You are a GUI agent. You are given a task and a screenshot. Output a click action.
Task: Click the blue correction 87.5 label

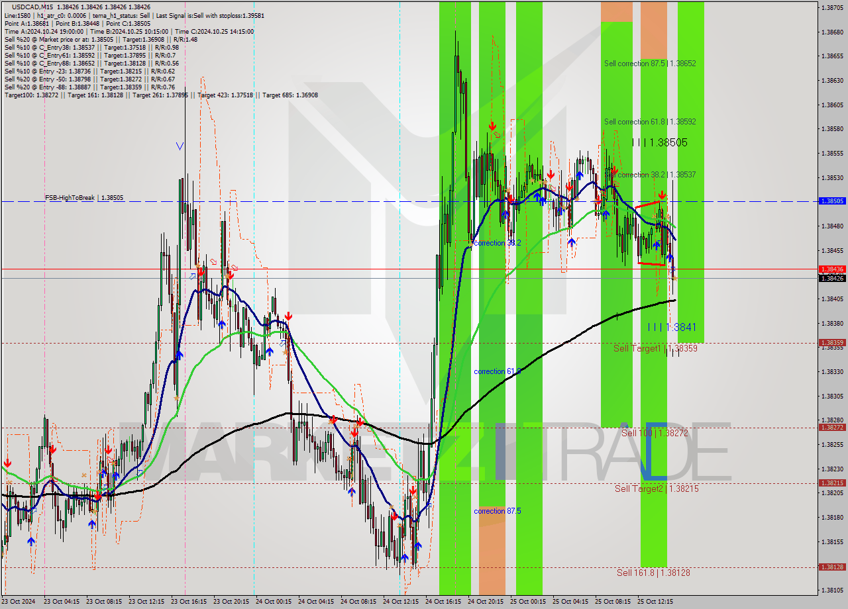click(x=498, y=511)
